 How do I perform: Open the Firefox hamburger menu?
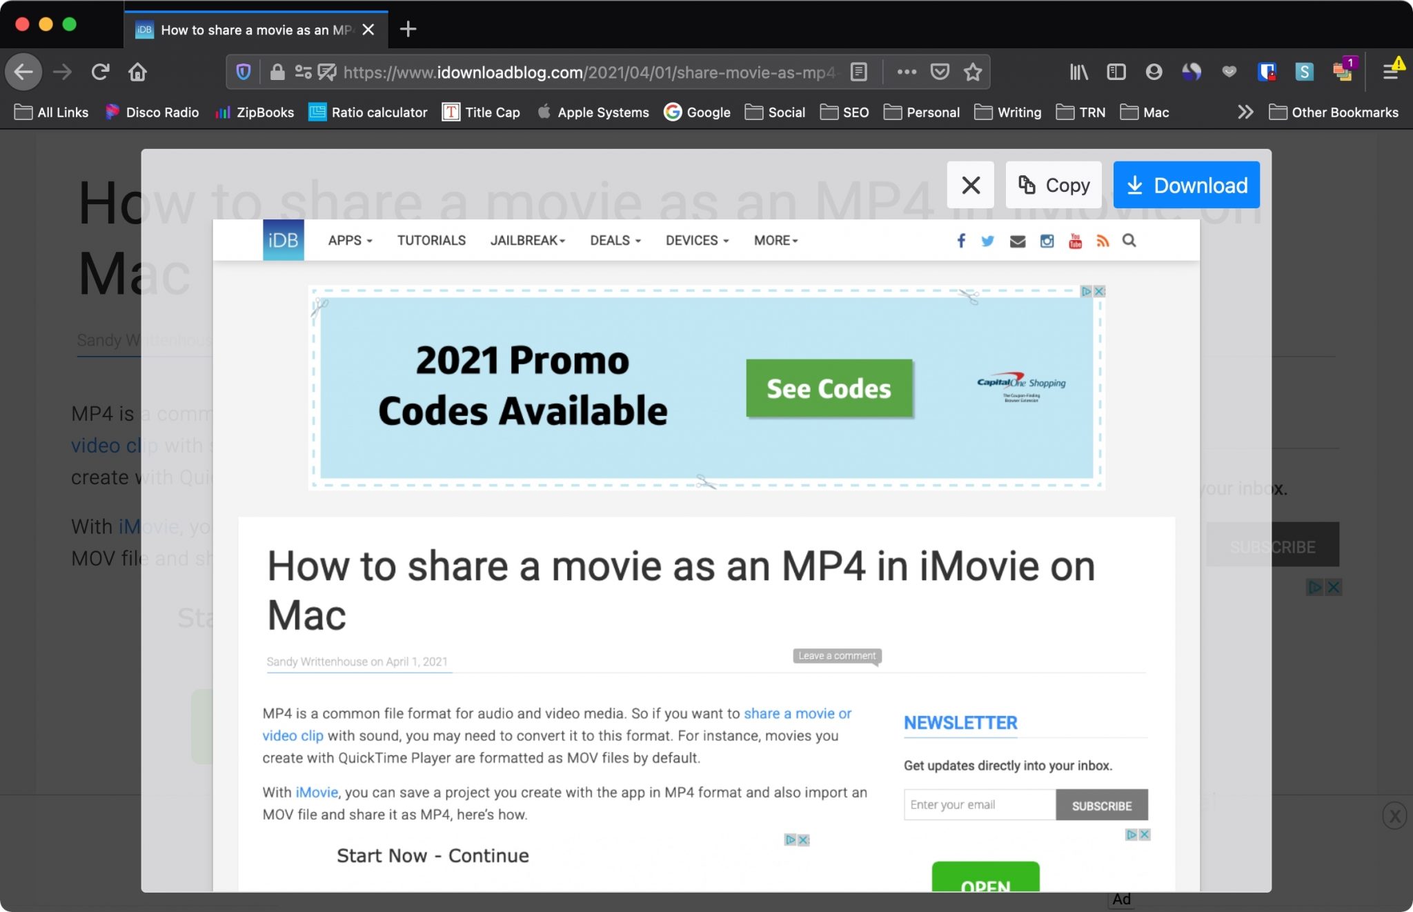pyautogui.click(x=1390, y=72)
